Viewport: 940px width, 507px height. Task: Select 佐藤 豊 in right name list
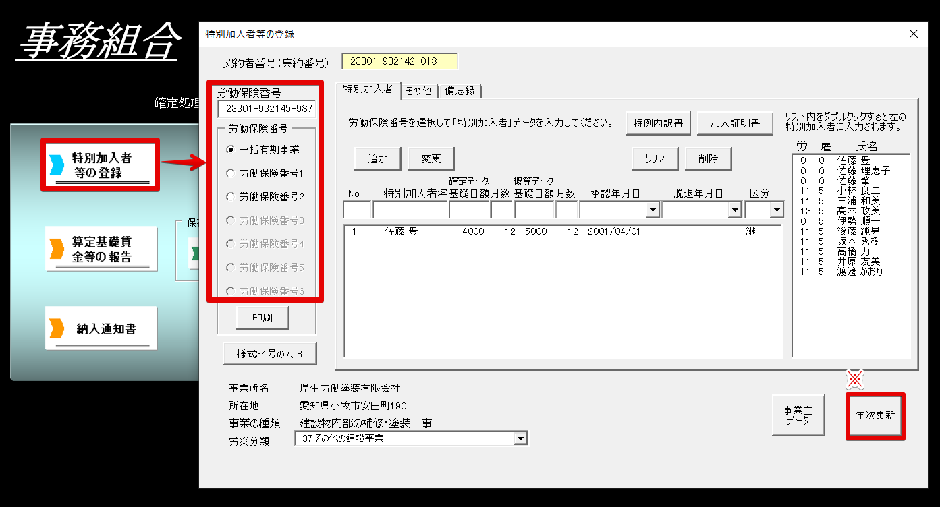[850, 160]
